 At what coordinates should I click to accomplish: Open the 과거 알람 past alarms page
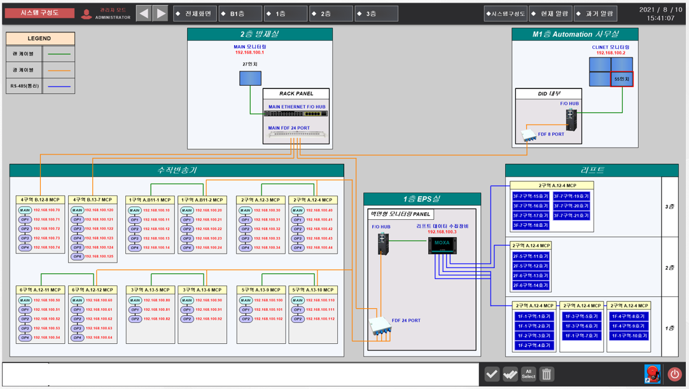[595, 13]
